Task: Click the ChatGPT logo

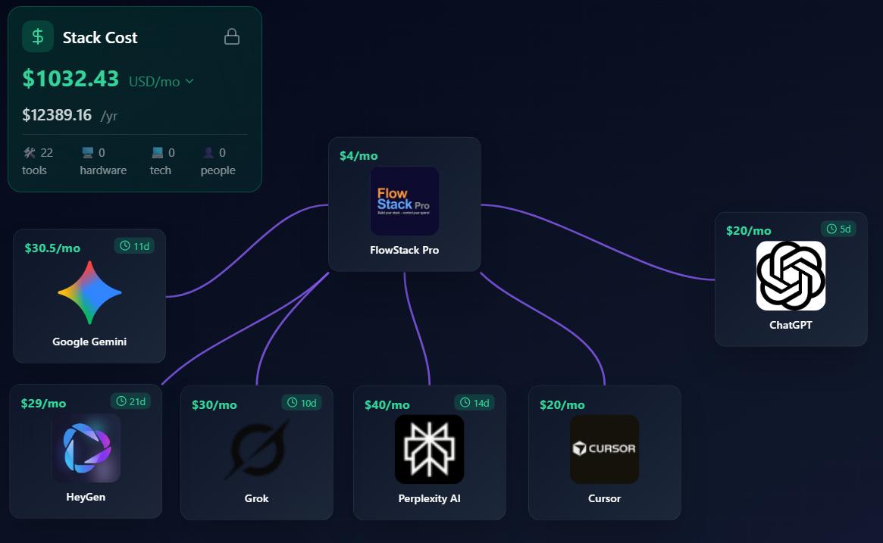Action: tap(791, 276)
